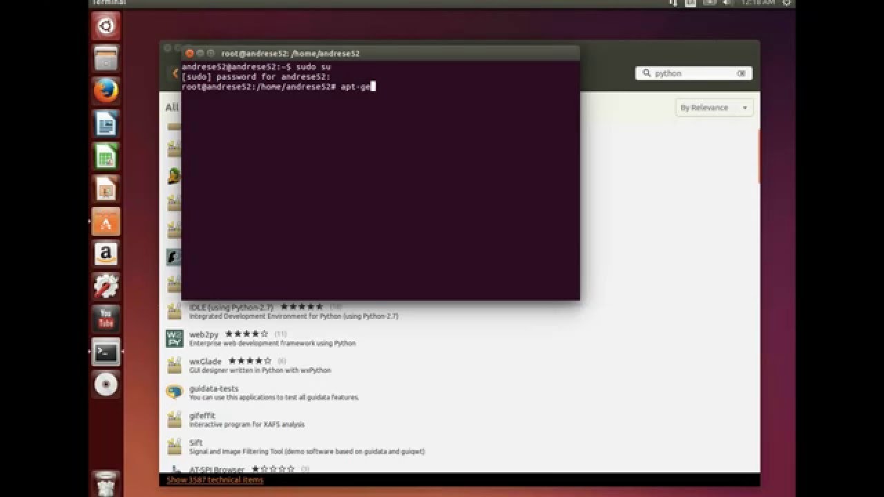
Task: Select the AT-SPI Browser list entry
Action: (459, 468)
